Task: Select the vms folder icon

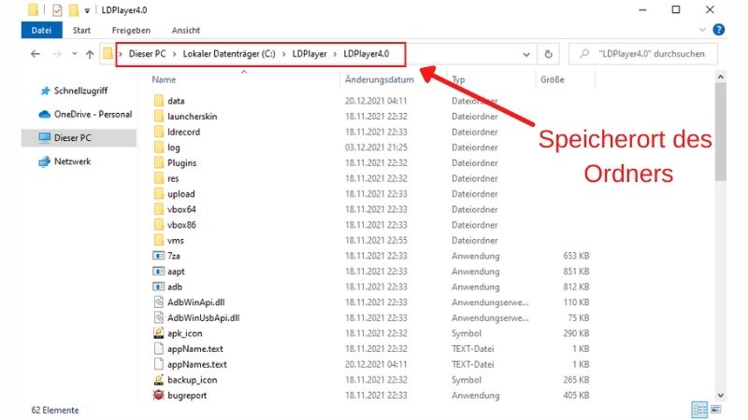Action: click(159, 240)
